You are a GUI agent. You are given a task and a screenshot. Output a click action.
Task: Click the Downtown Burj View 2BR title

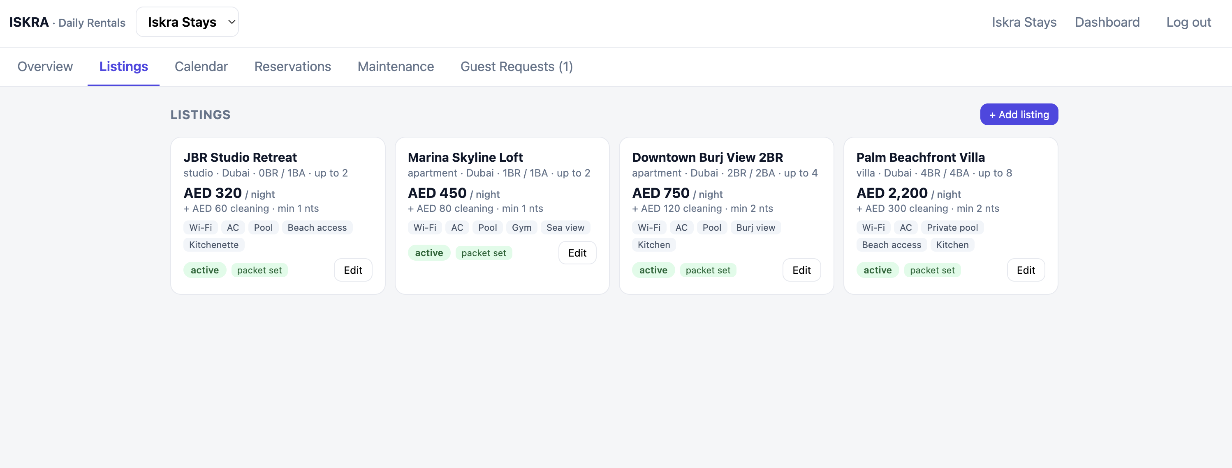click(x=707, y=157)
